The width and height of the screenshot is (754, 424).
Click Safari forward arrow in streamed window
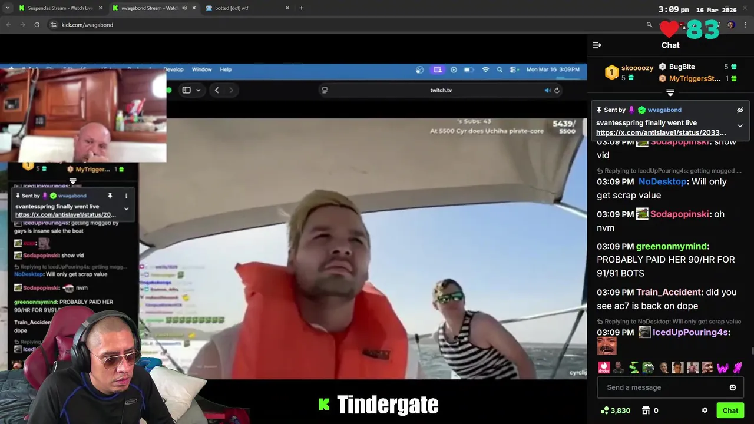[231, 90]
